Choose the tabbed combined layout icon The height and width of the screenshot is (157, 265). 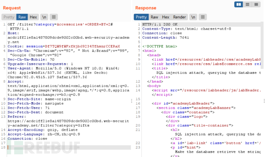click(x=256, y=4)
